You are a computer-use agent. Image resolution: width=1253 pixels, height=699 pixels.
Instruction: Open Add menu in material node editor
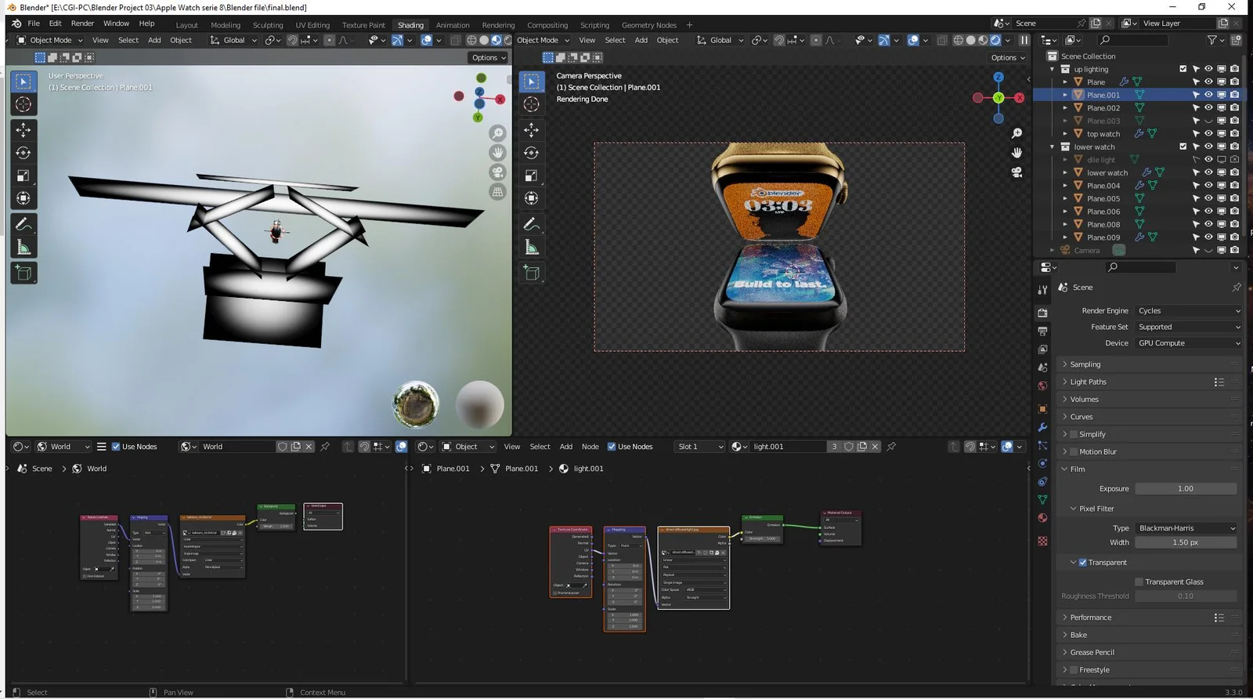(565, 447)
